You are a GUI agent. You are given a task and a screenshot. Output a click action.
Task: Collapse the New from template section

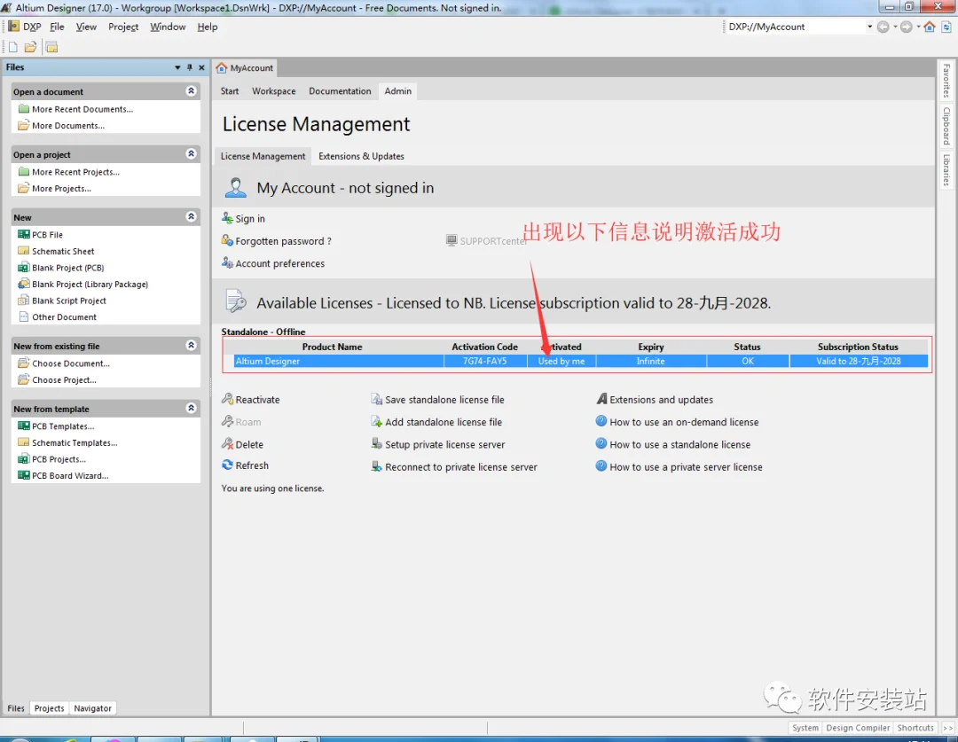(192, 408)
